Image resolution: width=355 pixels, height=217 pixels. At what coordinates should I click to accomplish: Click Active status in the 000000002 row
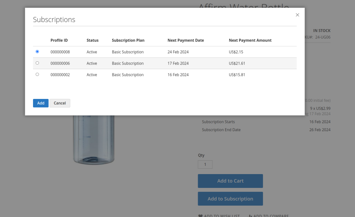(92, 74)
